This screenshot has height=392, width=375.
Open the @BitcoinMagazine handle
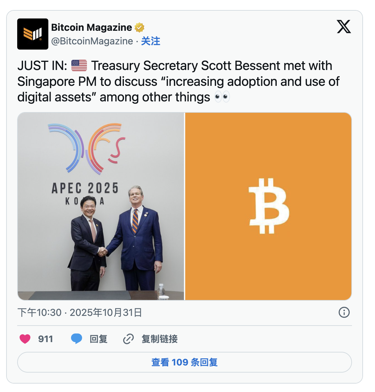pyautogui.click(x=92, y=41)
